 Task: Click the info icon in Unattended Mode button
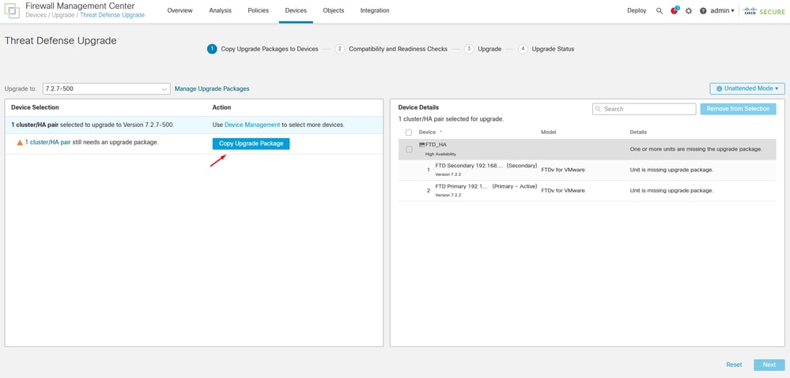tap(720, 88)
